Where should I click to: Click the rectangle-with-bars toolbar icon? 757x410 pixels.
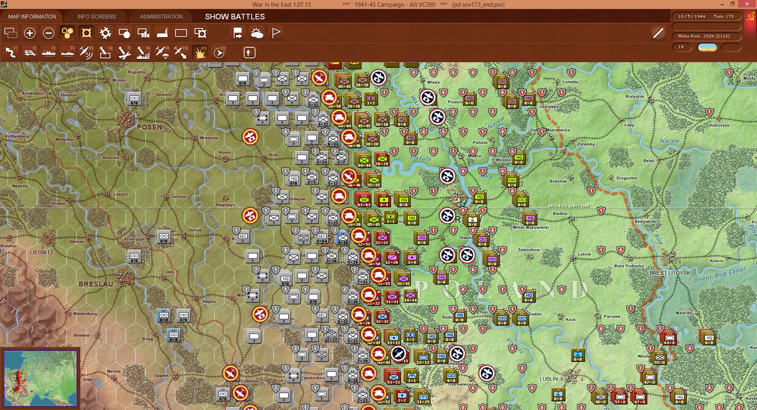pyautogui.click(x=143, y=33)
